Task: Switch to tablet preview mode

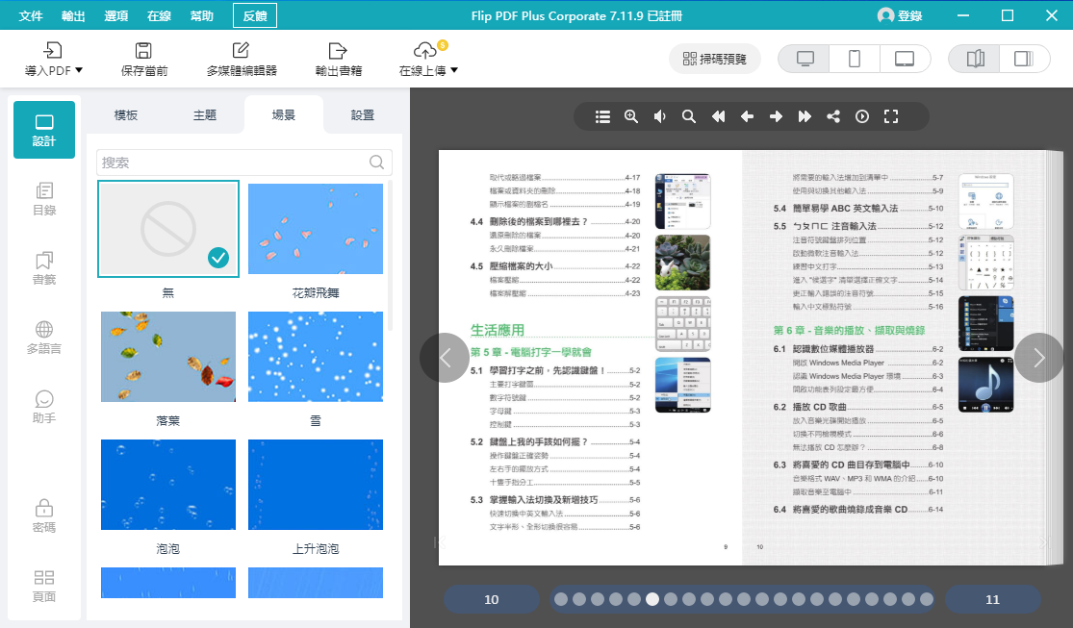Action: (905, 59)
